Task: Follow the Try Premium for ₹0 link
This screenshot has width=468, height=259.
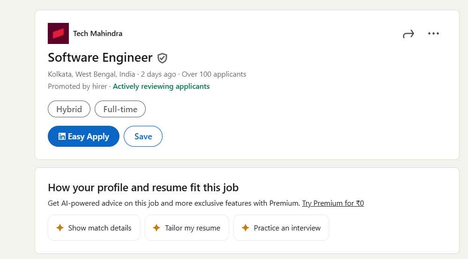Action: pos(333,203)
